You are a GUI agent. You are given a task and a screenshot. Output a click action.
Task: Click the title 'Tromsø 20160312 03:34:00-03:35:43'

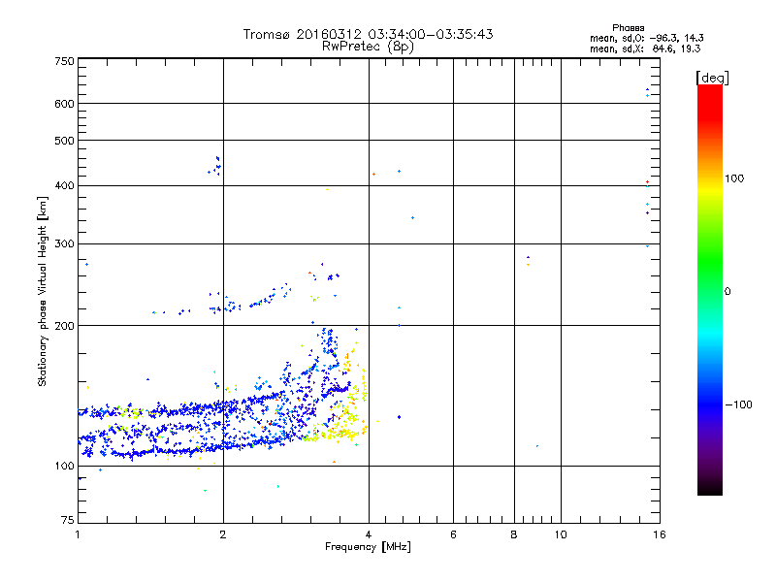coord(368,34)
